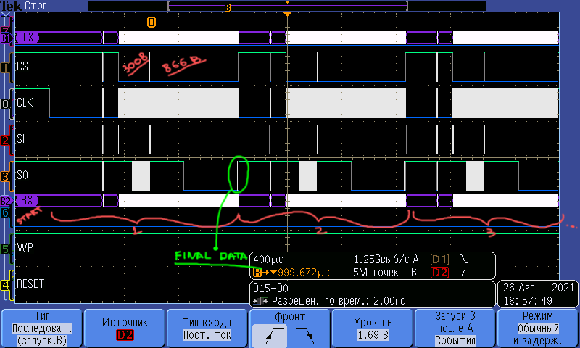The height and width of the screenshot is (348, 580).
Task: Click the B2 bus channel badge
Action: [5, 201]
